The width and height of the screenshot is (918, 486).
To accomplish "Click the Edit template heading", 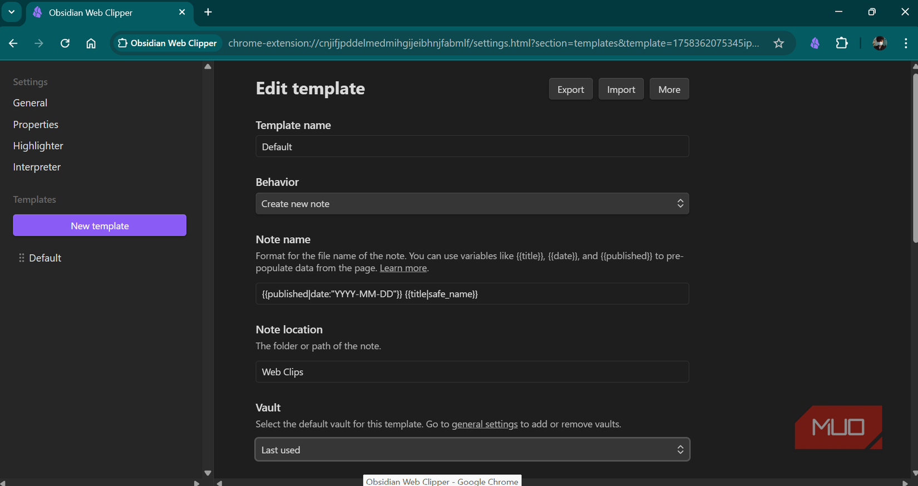I will point(310,89).
